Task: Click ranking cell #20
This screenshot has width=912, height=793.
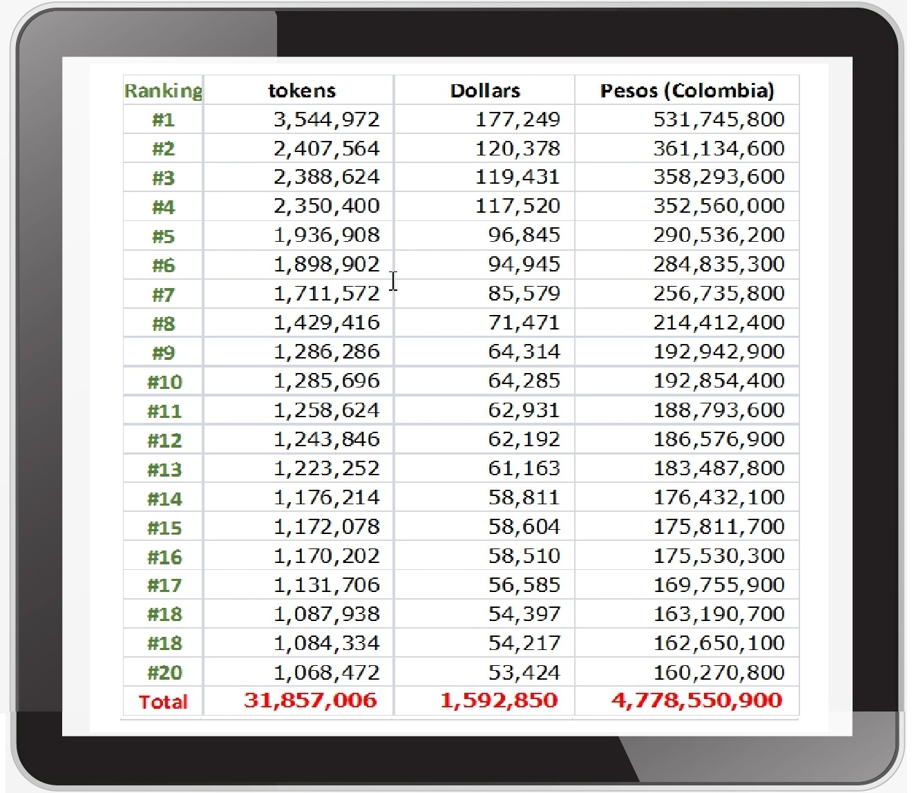Action: tap(164, 672)
